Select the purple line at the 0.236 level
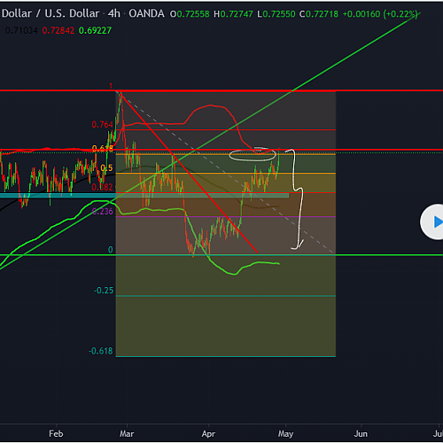Image resolution: width=443 pixels, height=443 pixels. 226,217
